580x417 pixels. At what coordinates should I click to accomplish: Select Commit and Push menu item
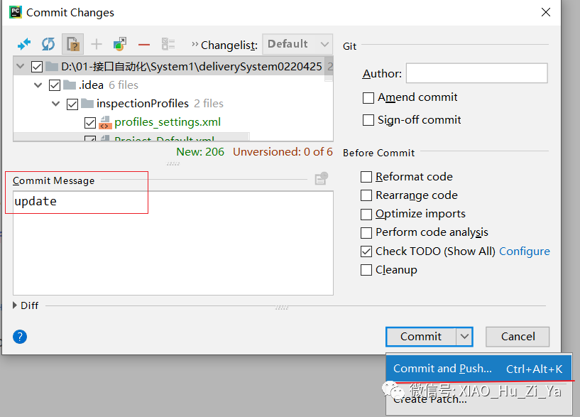click(478, 369)
